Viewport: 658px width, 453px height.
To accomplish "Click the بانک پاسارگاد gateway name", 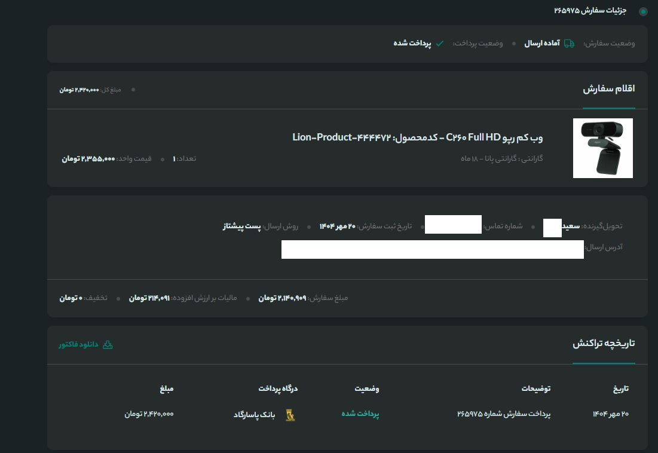I will (x=255, y=414).
